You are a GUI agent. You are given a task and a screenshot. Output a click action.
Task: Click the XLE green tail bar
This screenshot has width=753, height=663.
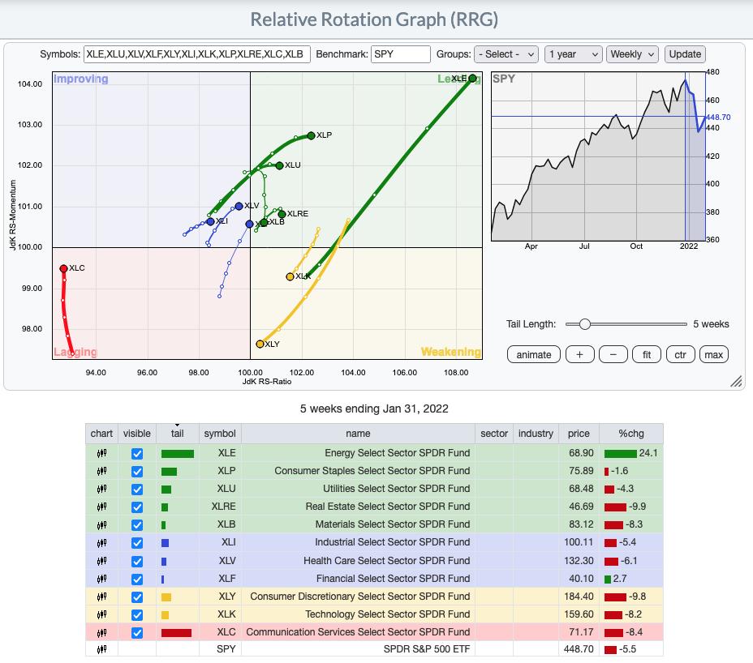point(177,454)
